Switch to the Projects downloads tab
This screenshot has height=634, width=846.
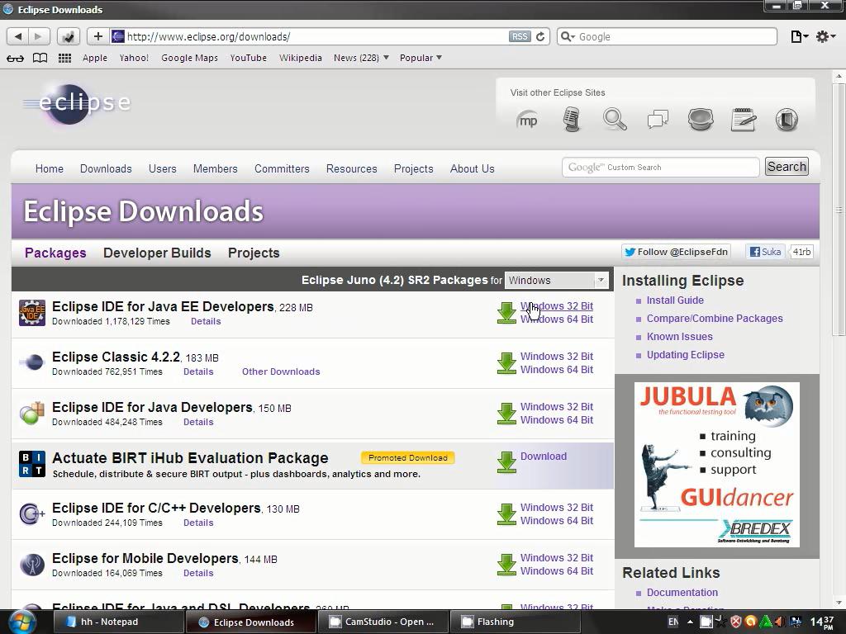254,253
